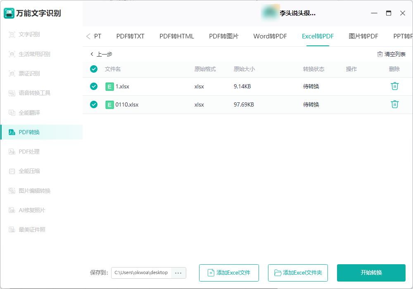Launch AI修复照片 feature
Viewport: 413px width, 289px height.
point(29,210)
